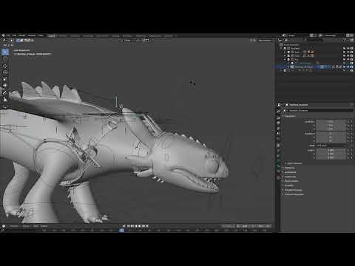Jump to the last frame in the timeline

pyautogui.click(x=147, y=226)
